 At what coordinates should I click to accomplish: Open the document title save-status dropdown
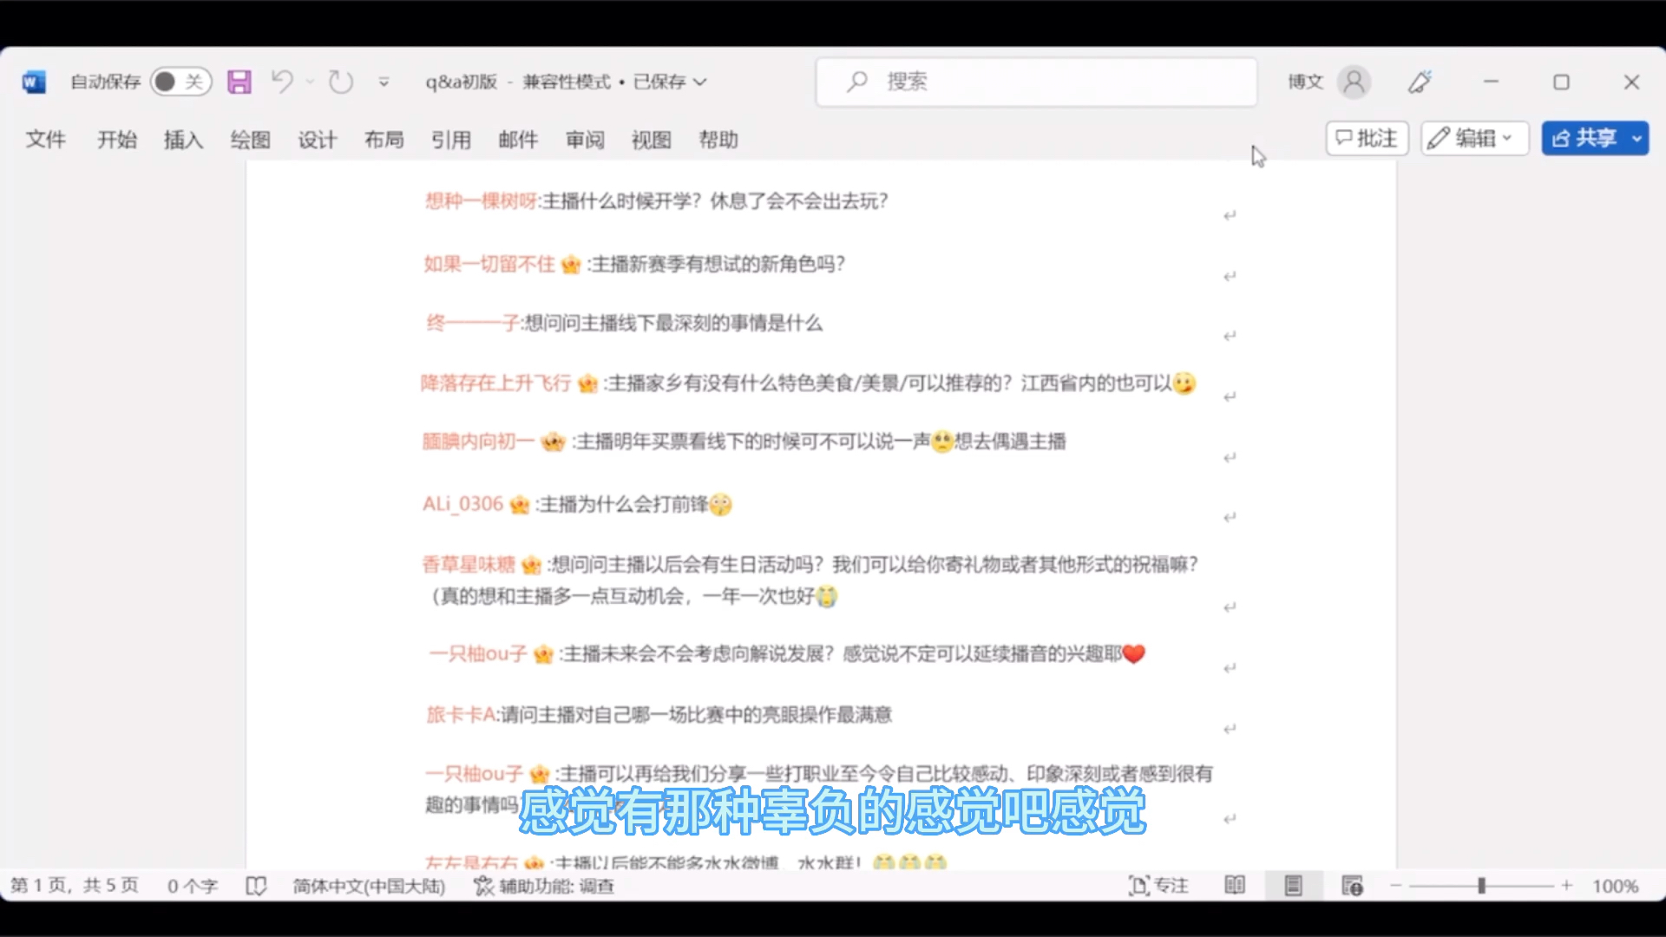[701, 82]
